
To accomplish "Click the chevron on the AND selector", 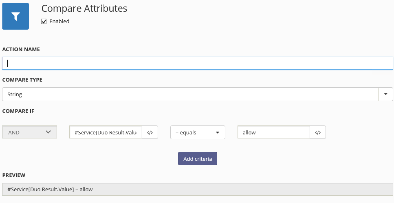I will tap(48, 132).
